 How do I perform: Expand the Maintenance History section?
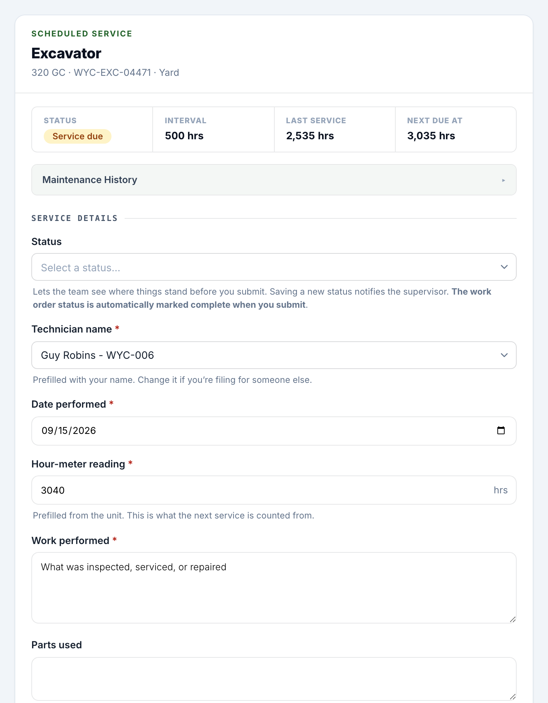coord(274,180)
